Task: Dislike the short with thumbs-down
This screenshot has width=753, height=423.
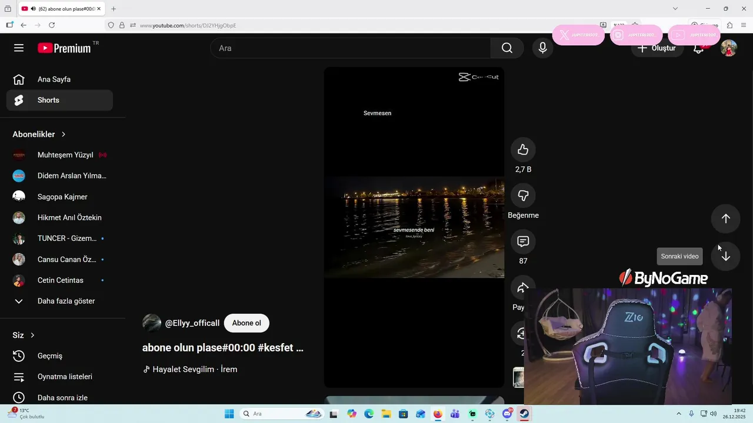Action: (x=523, y=196)
